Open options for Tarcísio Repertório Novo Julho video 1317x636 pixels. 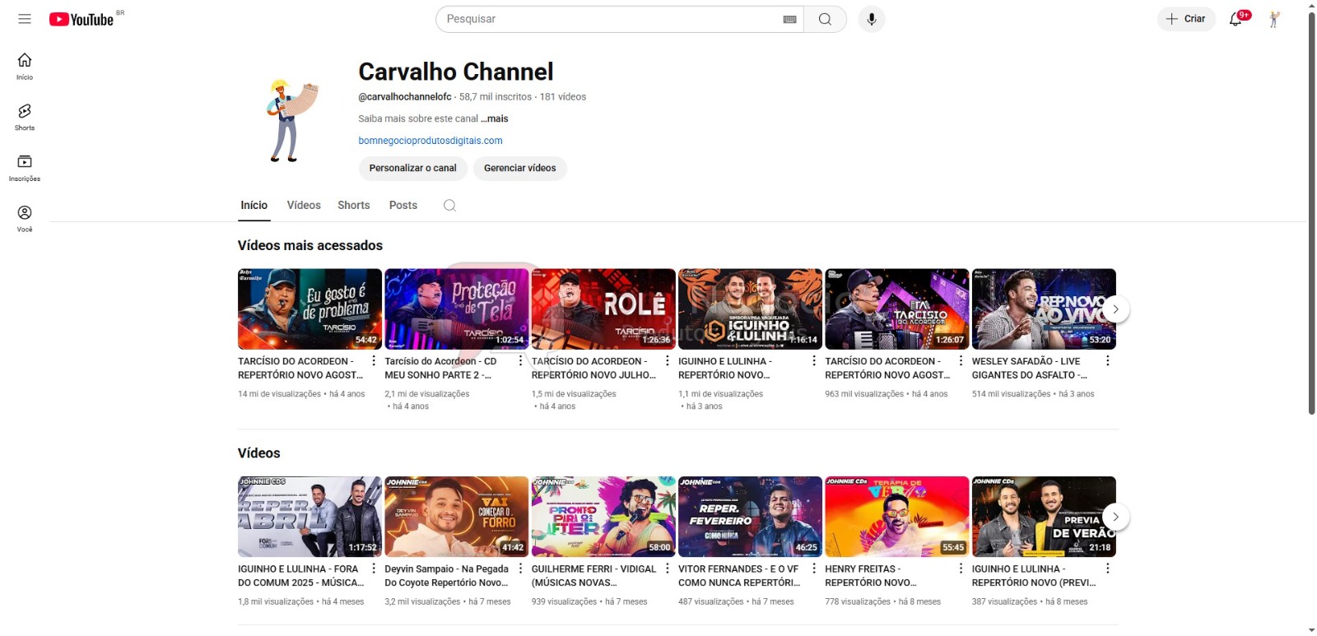coord(667,360)
